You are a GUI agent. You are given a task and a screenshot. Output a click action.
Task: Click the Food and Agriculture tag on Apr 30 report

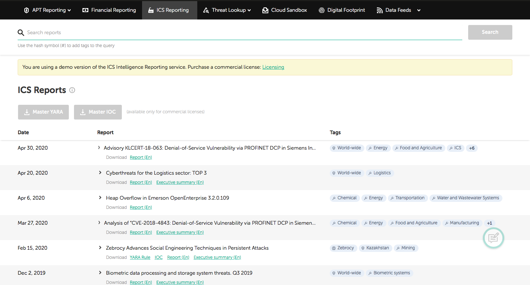click(419, 148)
